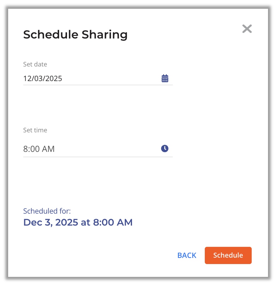Click the Set date label
The width and height of the screenshot is (275, 283).
pyautogui.click(x=35, y=64)
